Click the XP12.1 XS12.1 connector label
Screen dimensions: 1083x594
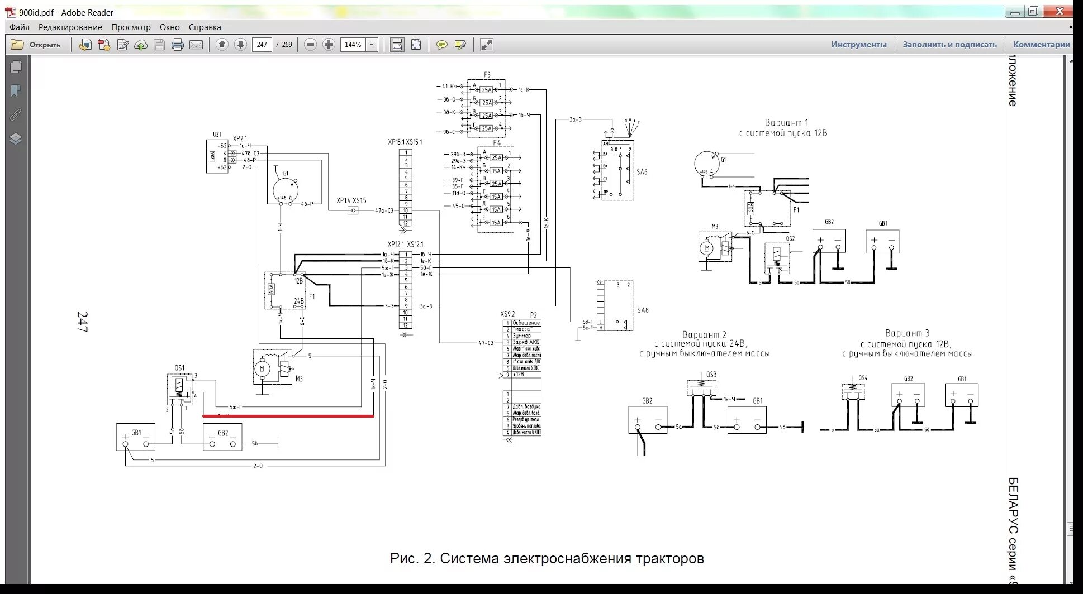(x=405, y=245)
